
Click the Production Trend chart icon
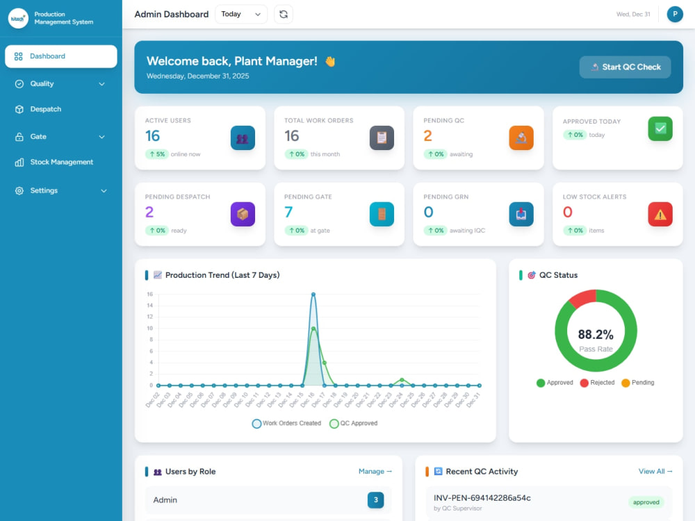tap(157, 275)
